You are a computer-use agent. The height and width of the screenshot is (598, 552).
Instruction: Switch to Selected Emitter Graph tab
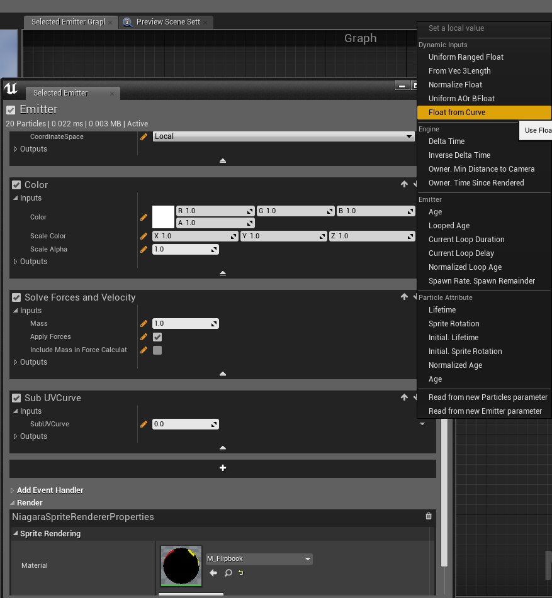coord(69,22)
